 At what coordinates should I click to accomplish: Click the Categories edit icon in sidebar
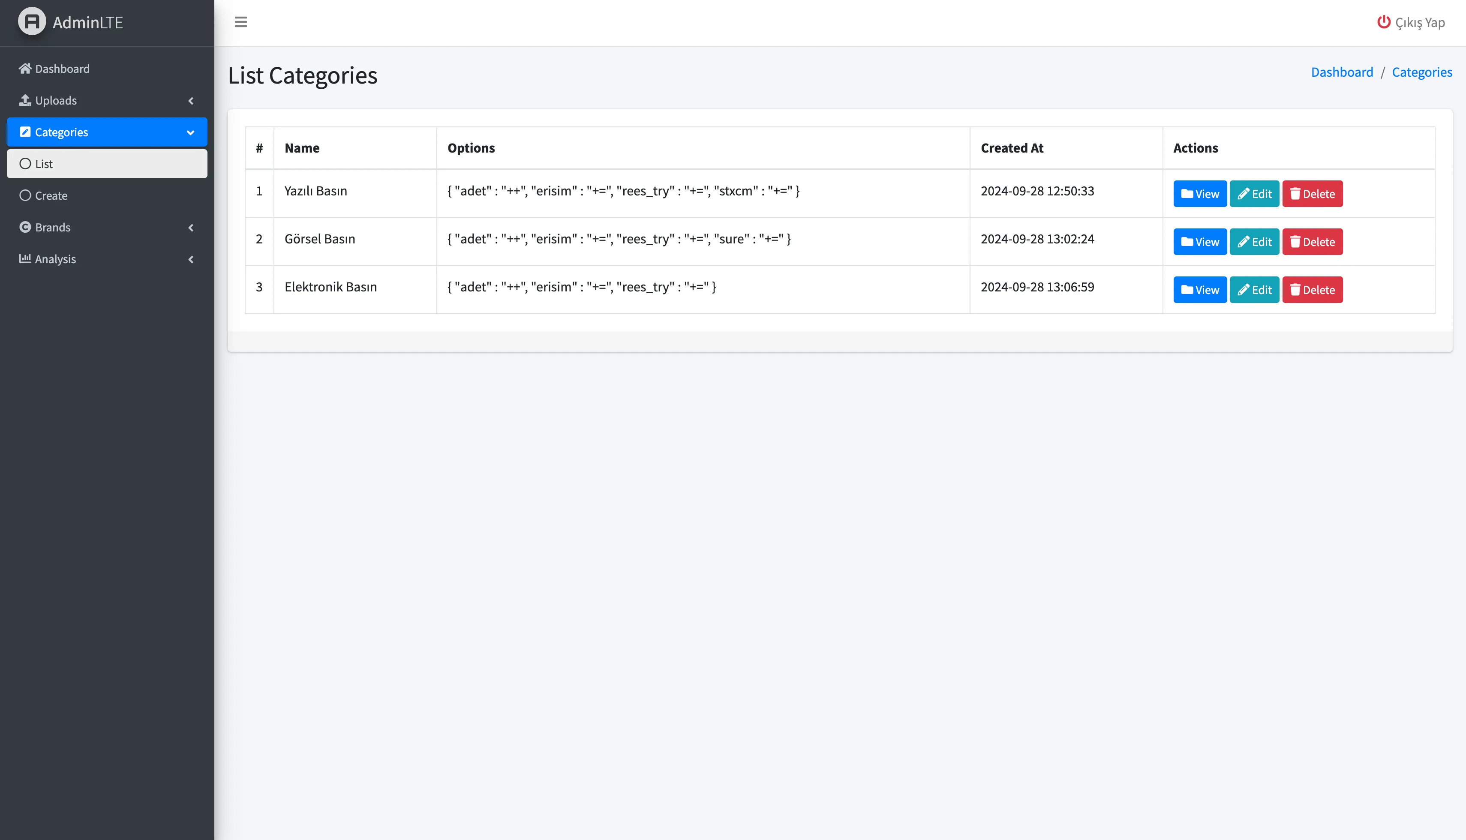[25, 132]
